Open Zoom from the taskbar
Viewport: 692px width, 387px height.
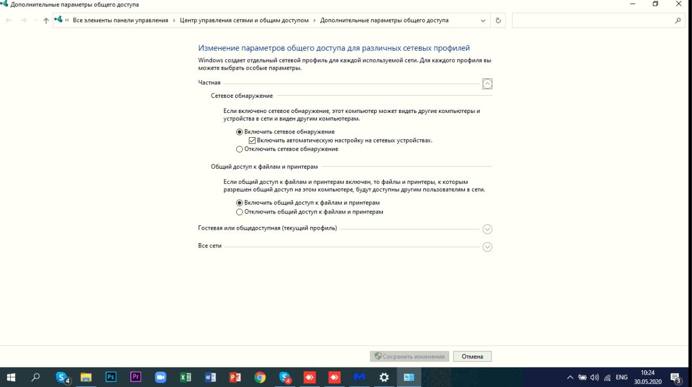coord(161,377)
